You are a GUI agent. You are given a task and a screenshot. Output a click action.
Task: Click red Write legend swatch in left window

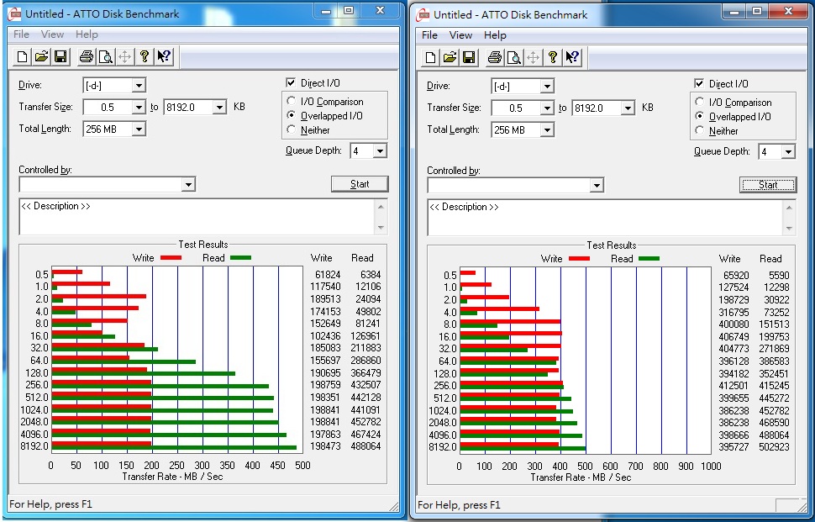tap(171, 258)
